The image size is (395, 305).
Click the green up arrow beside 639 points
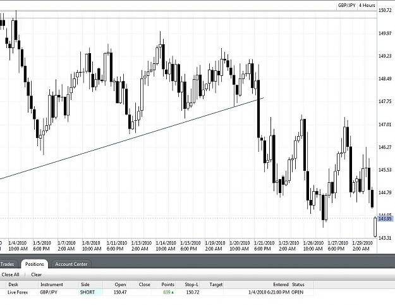click(173, 292)
